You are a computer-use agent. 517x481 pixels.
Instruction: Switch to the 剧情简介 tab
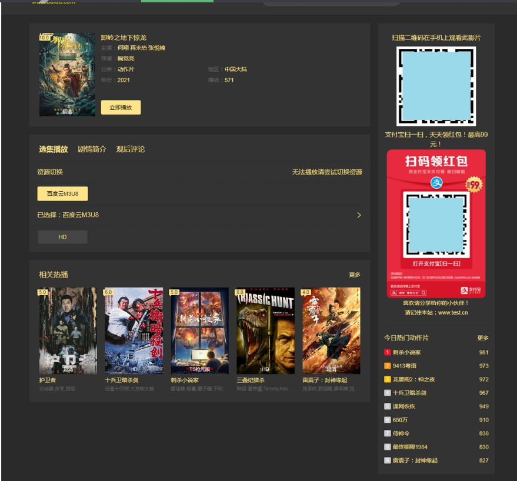(92, 149)
